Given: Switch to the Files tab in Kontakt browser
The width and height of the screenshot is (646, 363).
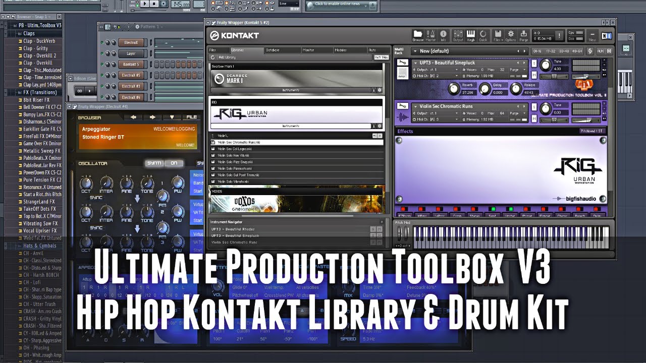Looking at the screenshot, I should pyautogui.click(x=219, y=50).
